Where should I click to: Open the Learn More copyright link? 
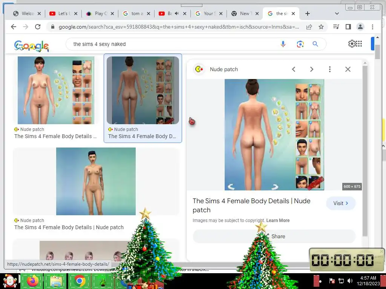[x=278, y=221]
